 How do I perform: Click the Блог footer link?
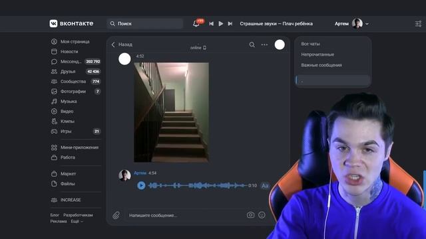point(55,215)
